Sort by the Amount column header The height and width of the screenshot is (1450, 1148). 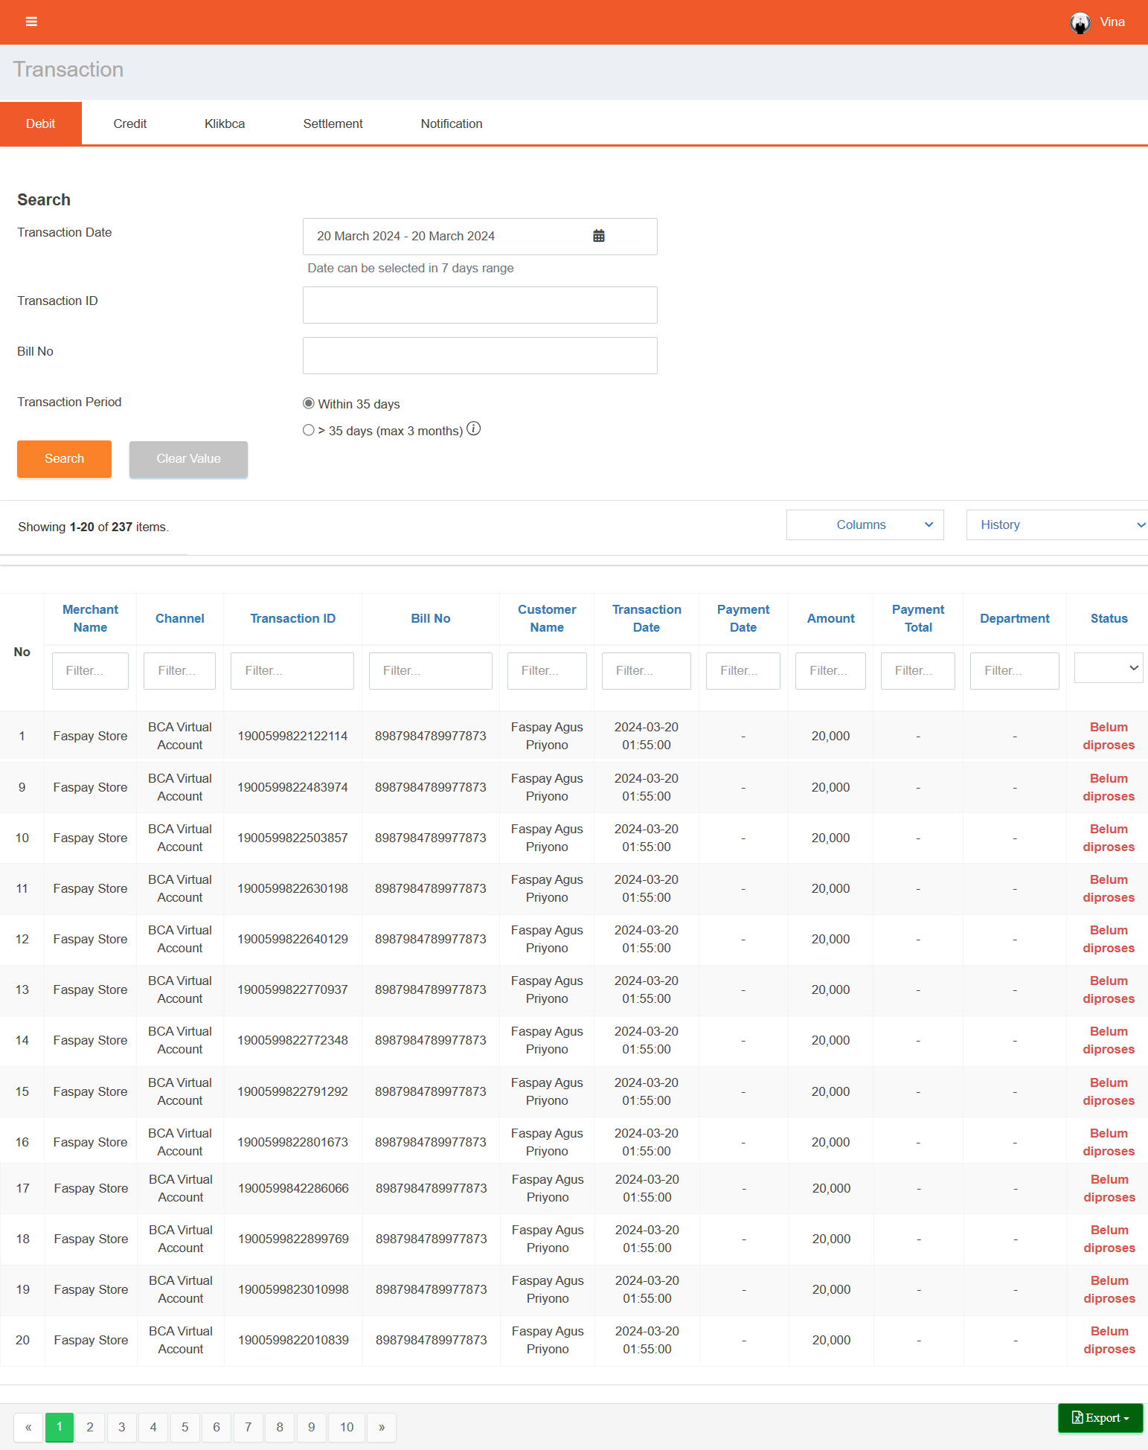[830, 618]
